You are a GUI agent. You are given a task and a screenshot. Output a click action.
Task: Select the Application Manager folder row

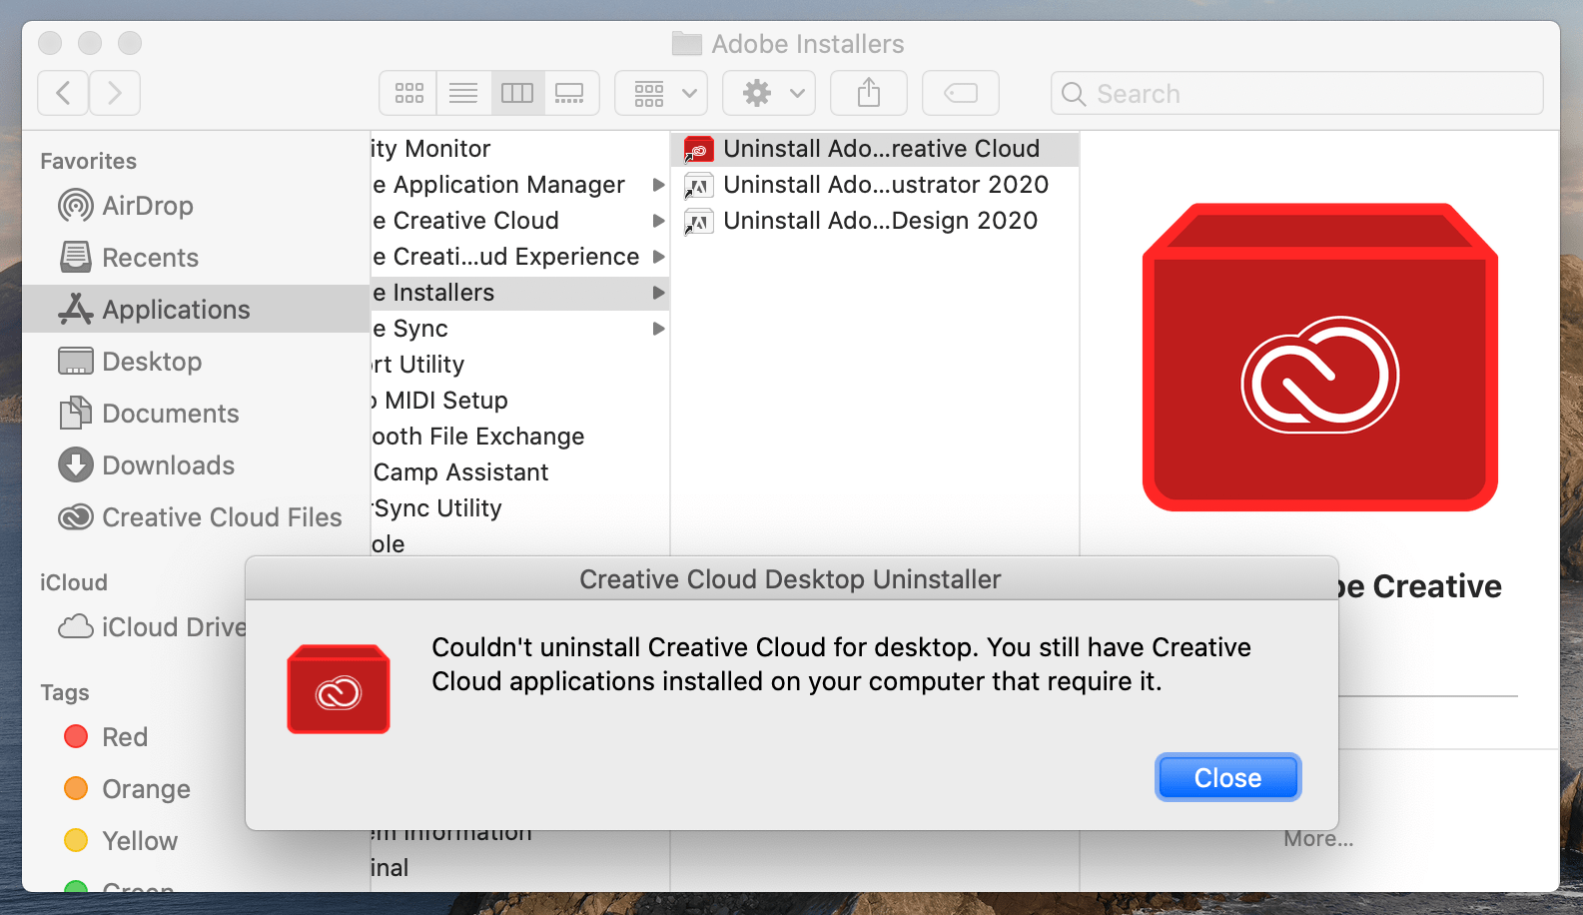(519, 185)
